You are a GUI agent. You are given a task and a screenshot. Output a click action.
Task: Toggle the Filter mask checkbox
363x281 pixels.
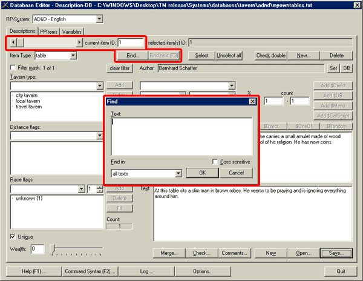tap(13, 67)
